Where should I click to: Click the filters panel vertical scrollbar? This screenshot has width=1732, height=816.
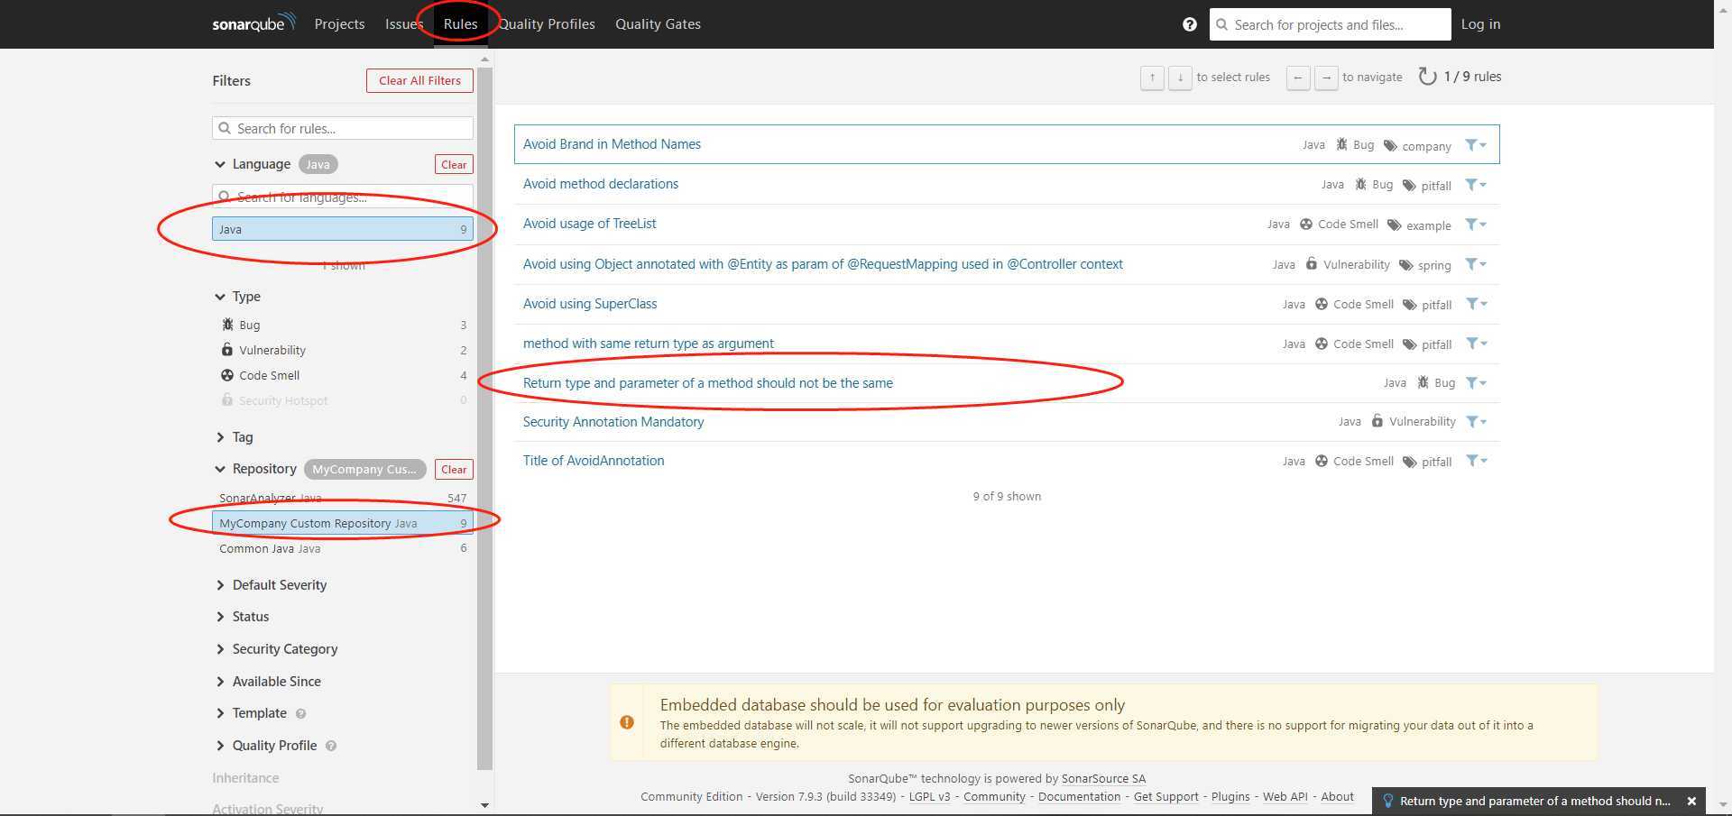tap(485, 419)
